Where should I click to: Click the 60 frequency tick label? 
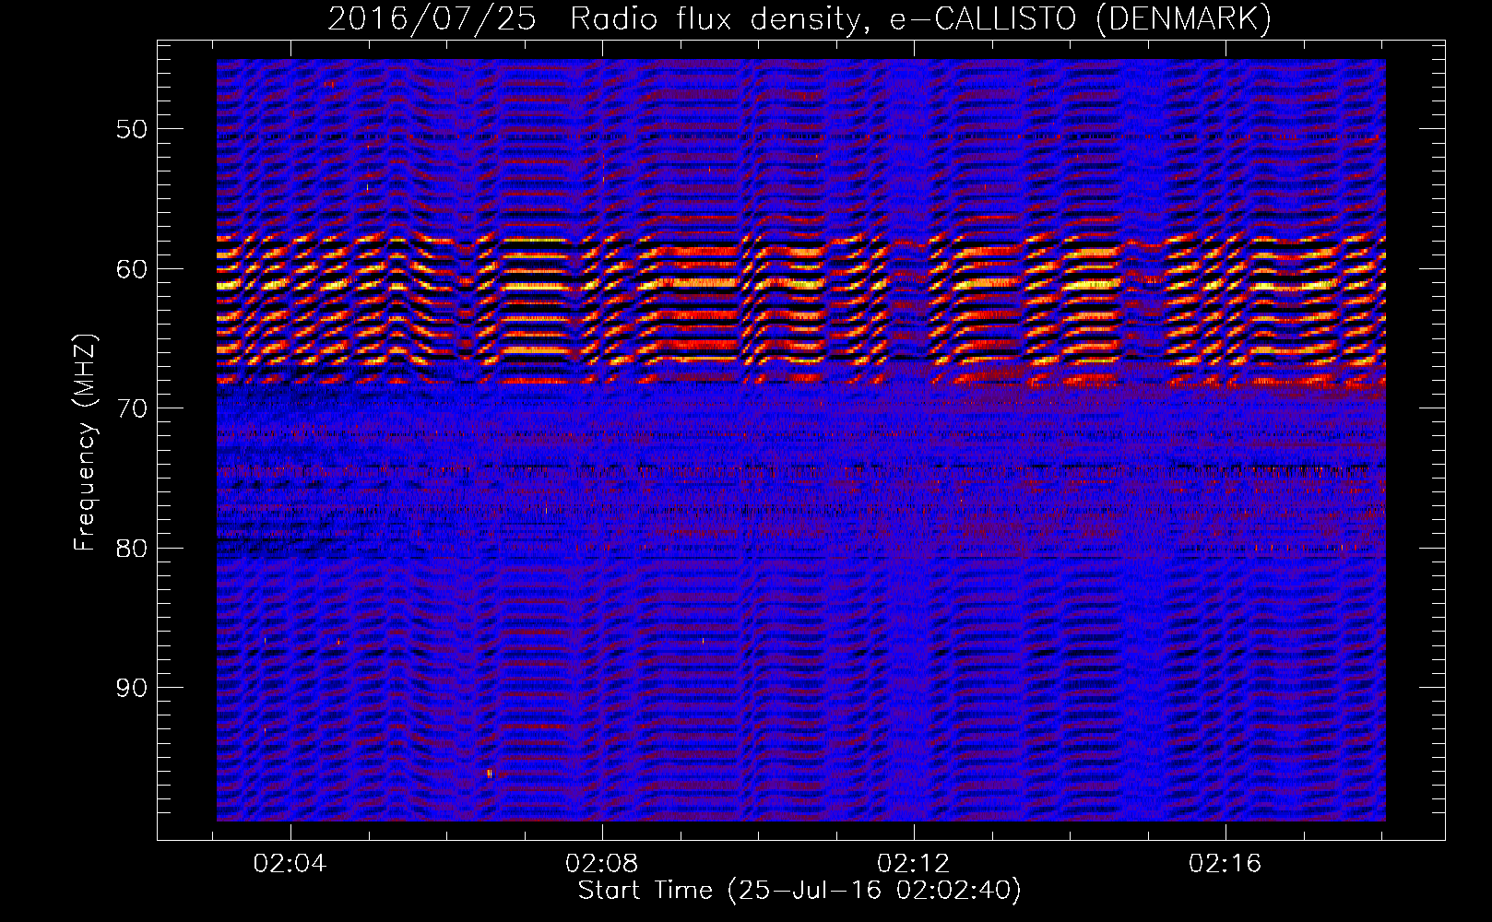[x=131, y=269]
